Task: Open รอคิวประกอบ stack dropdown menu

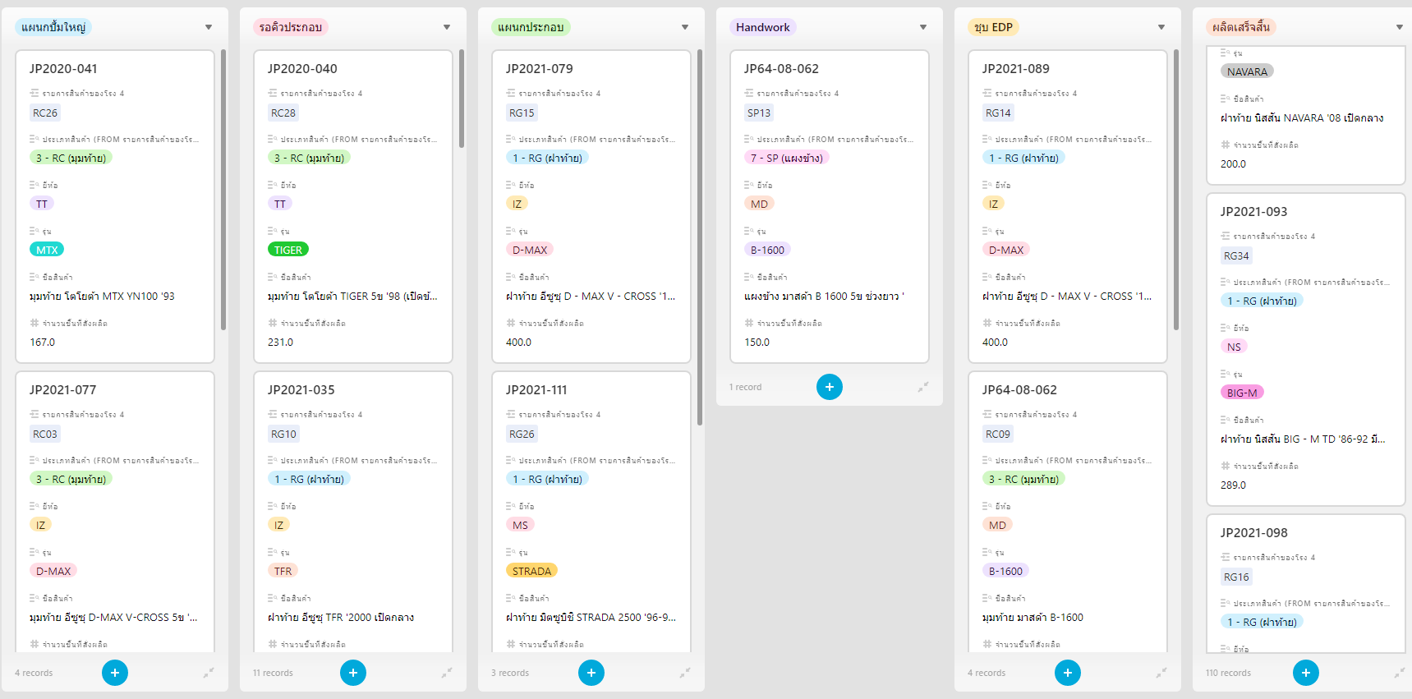Action: click(x=447, y=27)
